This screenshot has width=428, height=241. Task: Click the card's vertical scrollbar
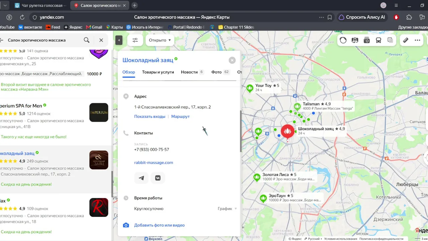tap(241, 131)
